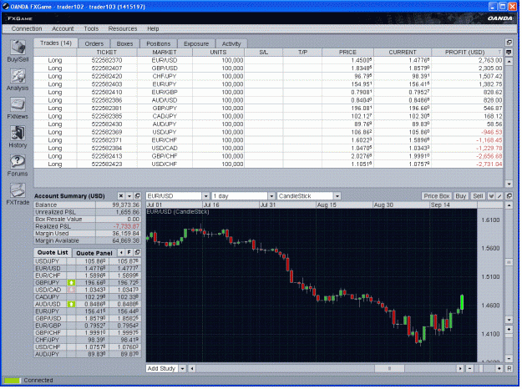Screen dimensions: 522x389
Task: Open the CandleStick chart type dropdown
Action: 337,196
